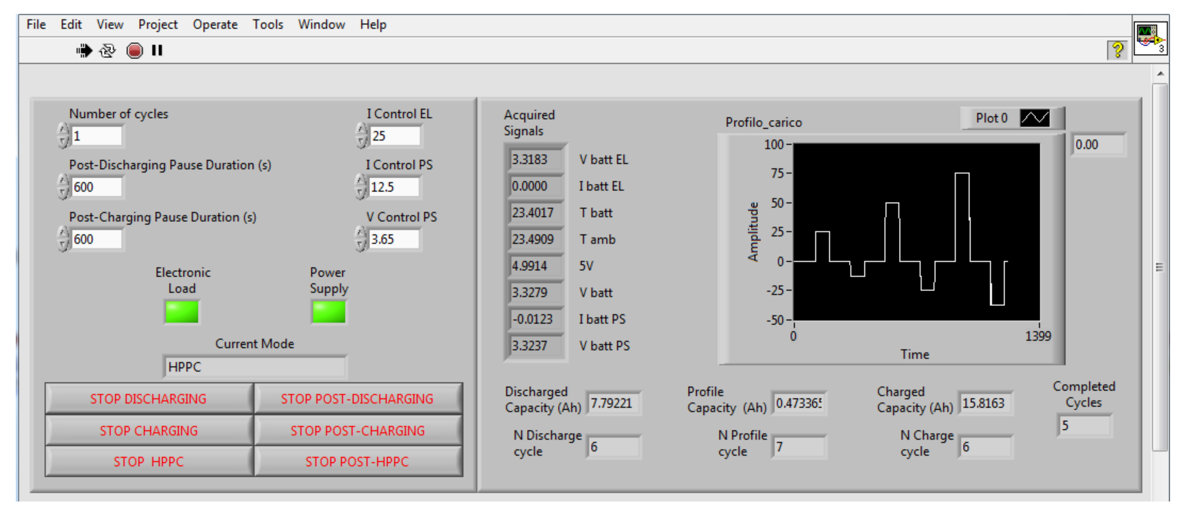This screenshot has height=519, width=1186.
Task: Click the I batt EL value 0.0000
Action: [536, 186]
